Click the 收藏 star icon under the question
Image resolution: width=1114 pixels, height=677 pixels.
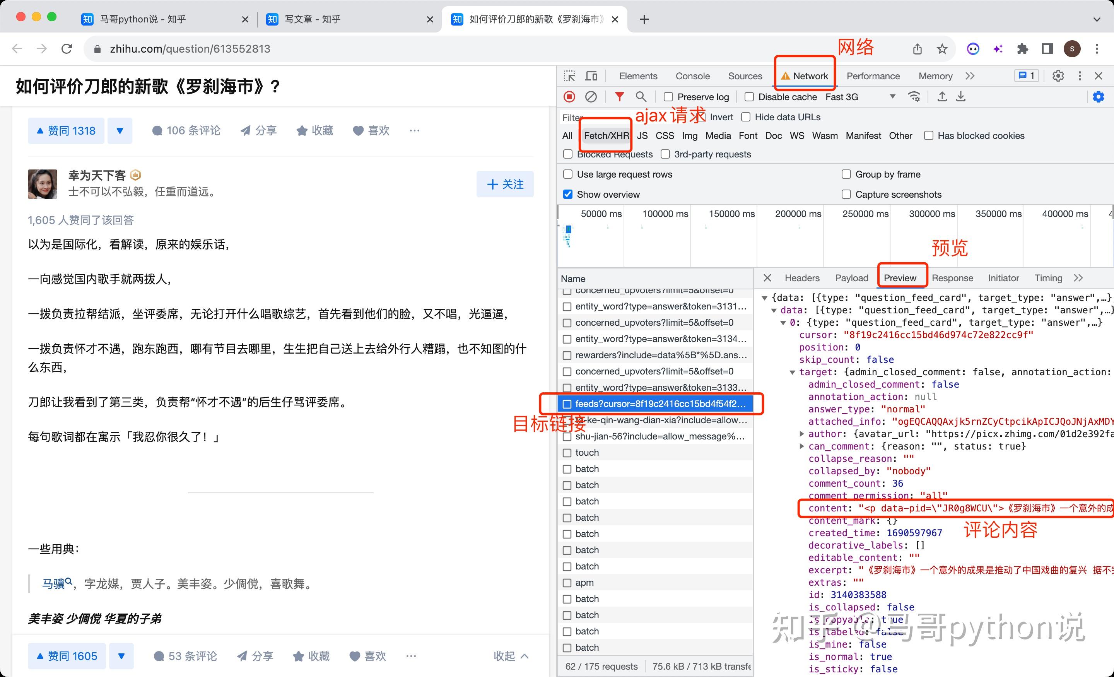pos(302,131)
